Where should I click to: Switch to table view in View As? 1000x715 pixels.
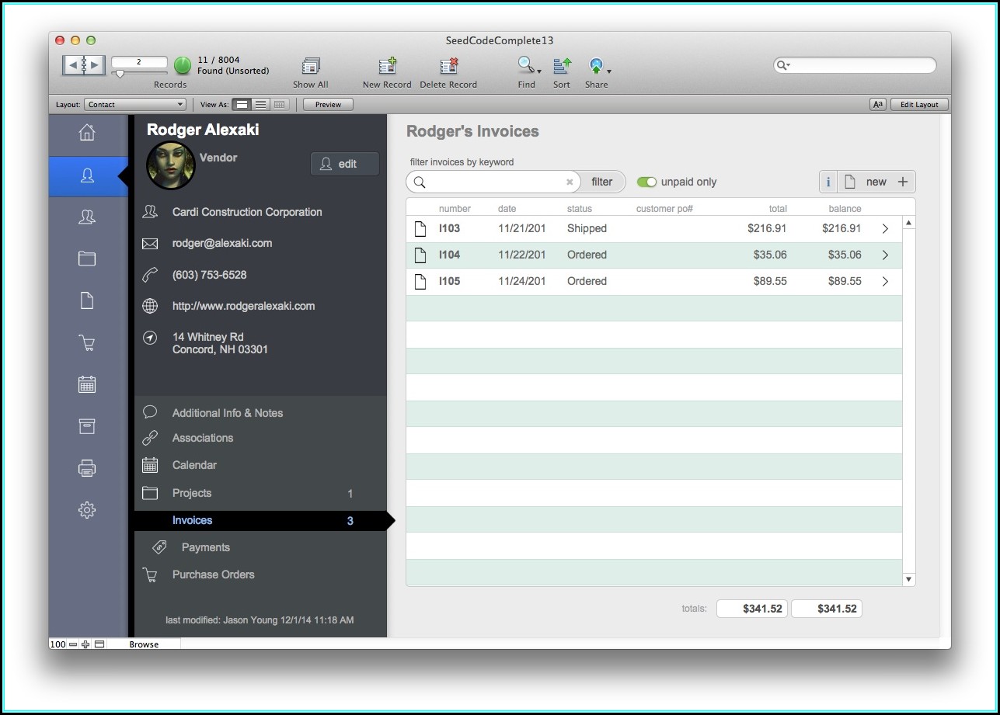pyautogui.click(x=280, y=104)
